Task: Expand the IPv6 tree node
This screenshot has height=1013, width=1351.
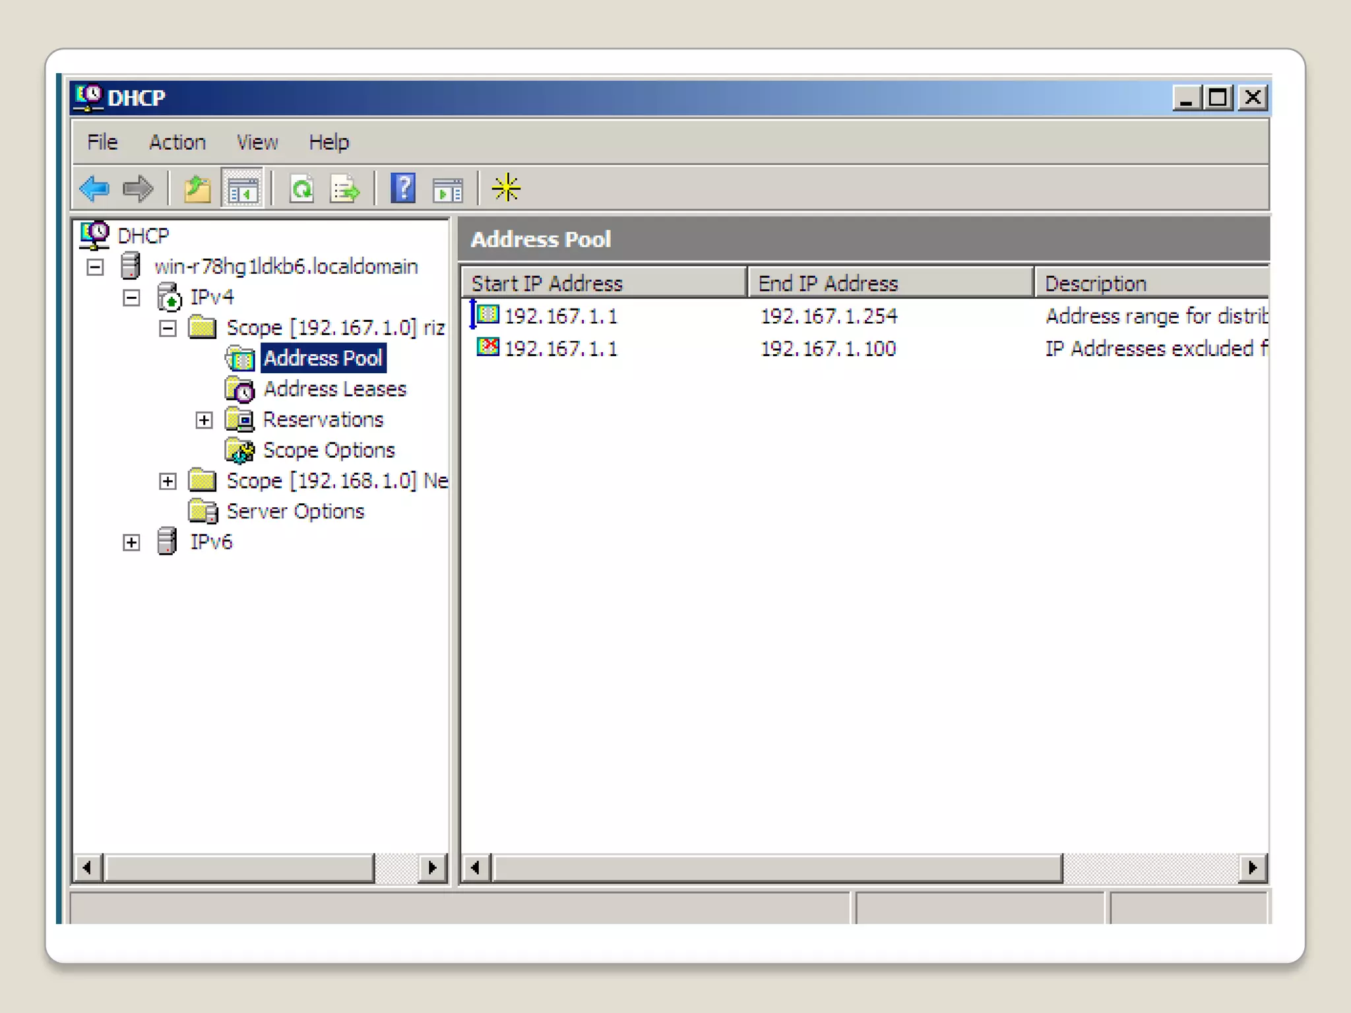Action: 131,543
